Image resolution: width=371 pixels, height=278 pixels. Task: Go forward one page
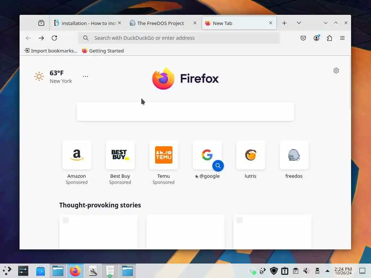pyautogui.click(x=41, y=38)
